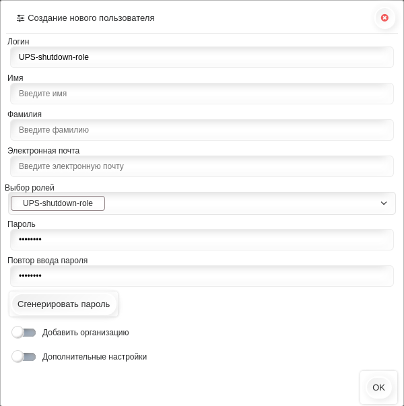Click the Дополнительные настройки label text
Image resolution: width=404 pixels, height=406 pixels.
click(x=94, y=357)
